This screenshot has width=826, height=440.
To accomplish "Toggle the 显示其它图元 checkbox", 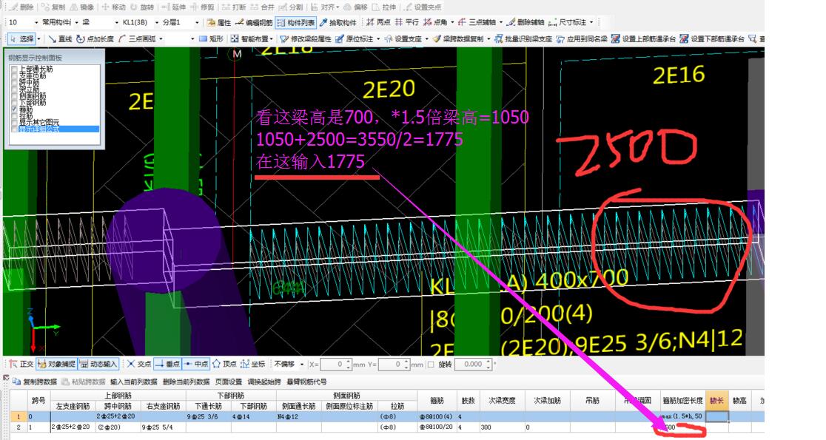I will click(14, 122).
